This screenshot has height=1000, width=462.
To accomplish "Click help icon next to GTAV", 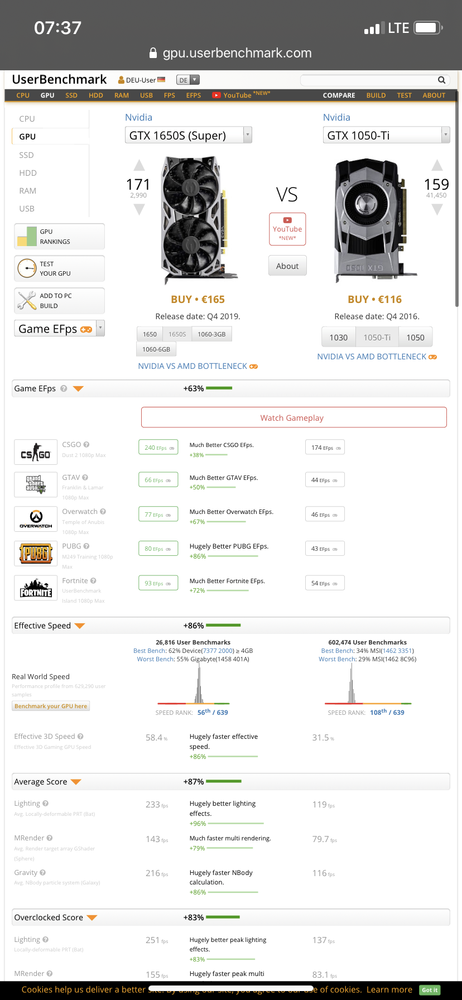I will (x=85, y=478).
